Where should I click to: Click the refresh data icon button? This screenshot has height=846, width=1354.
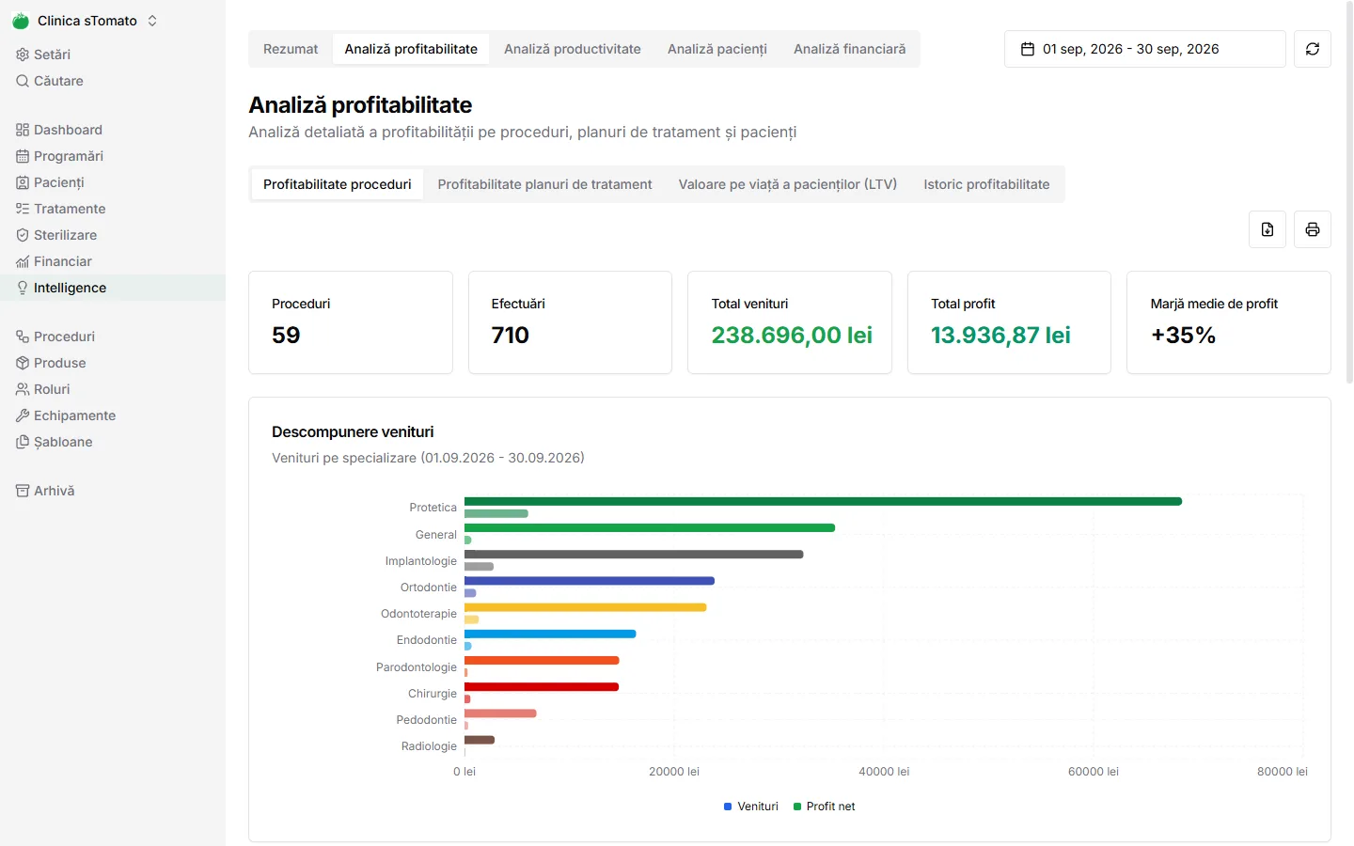pyautogui.click(x=1313, y=49)
